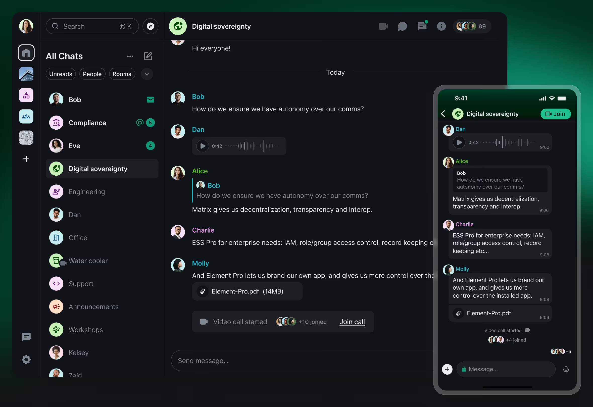Click the Home space icon in sidebar

click(26, 53)
